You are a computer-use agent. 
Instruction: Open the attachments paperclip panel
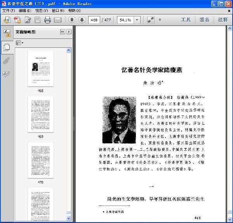coord(6,61)
